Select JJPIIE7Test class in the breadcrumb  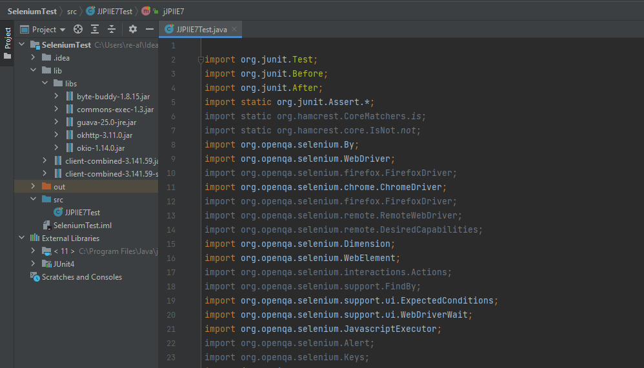pyautogui.click(x=110, y=12)
